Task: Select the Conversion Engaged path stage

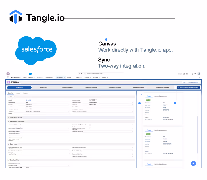Action: (67, 87)
